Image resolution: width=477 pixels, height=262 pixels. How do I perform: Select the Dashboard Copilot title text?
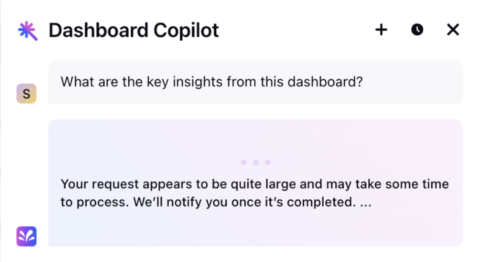click(x=134, y=30)
